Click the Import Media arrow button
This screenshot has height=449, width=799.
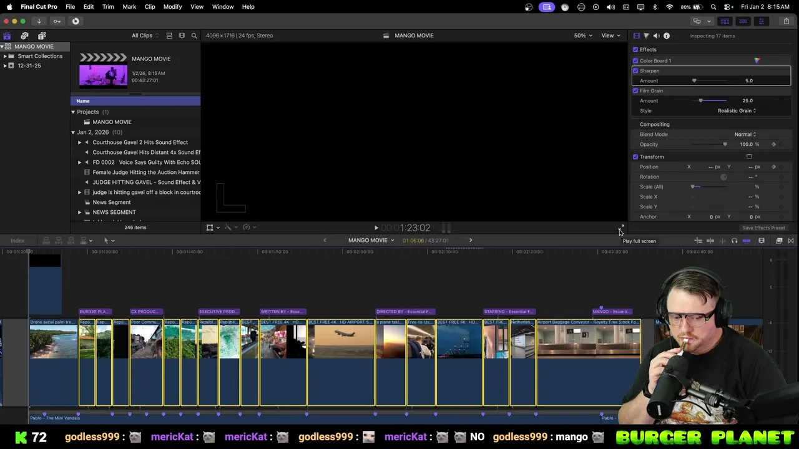coord(39,21)
